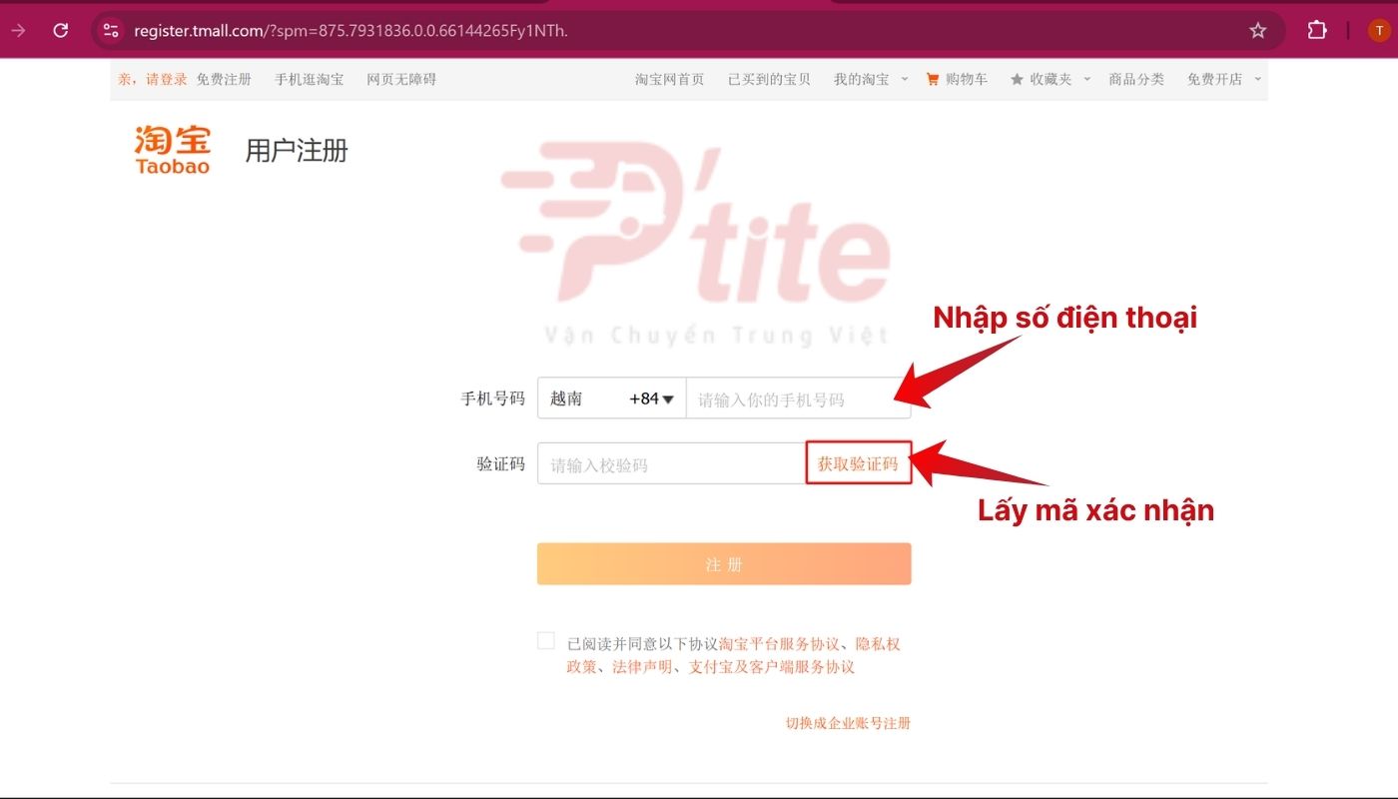Viewport: 1398px width, 799px height.
Task: Click 切换成企业账号注册 link
Action: (x=848, y=723)
